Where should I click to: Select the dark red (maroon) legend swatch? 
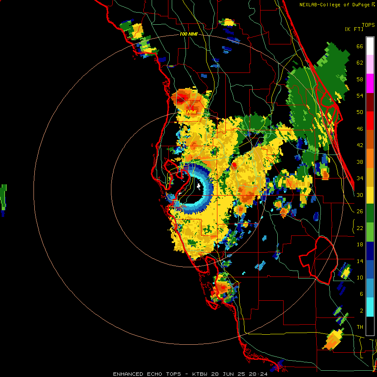(370, 102)
